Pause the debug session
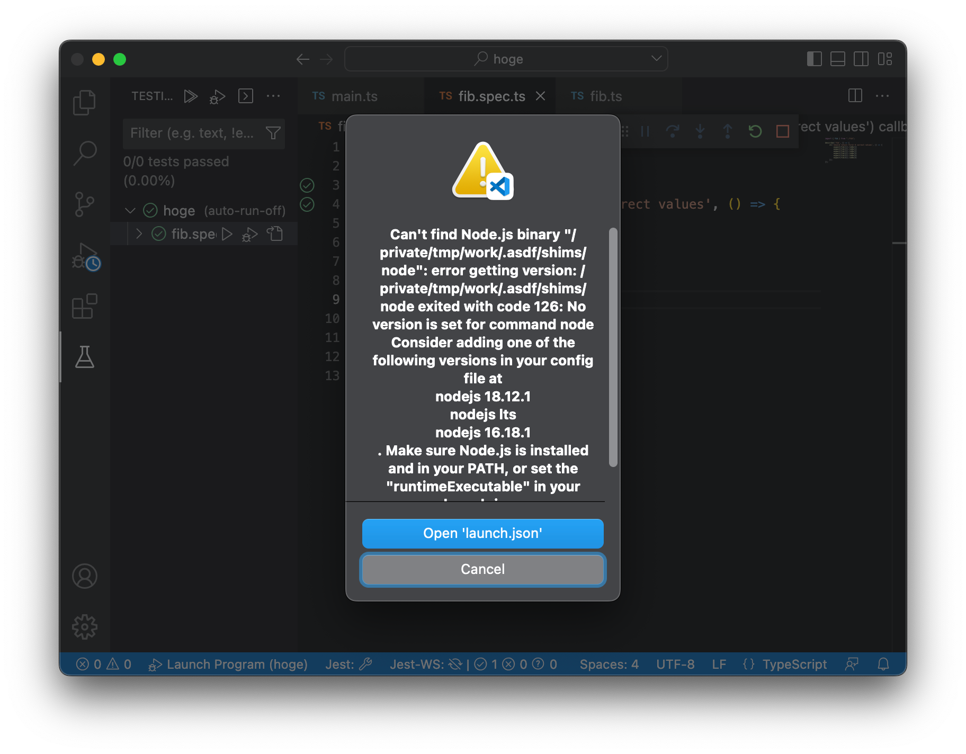Screen dimensions: 966x754 (x=645, y=131)
